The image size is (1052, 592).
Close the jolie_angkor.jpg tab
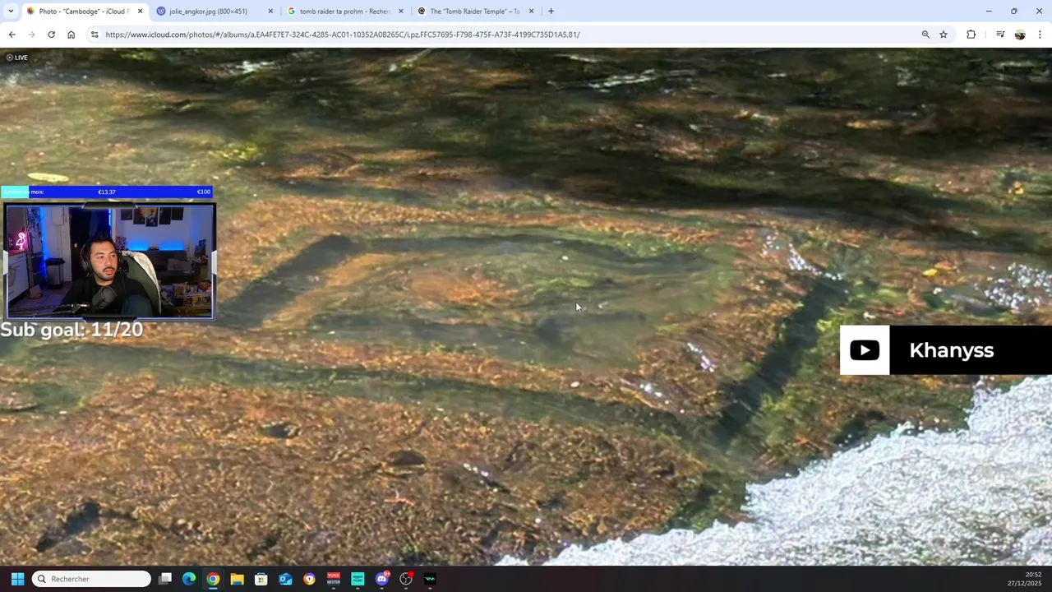pos(270,11)
